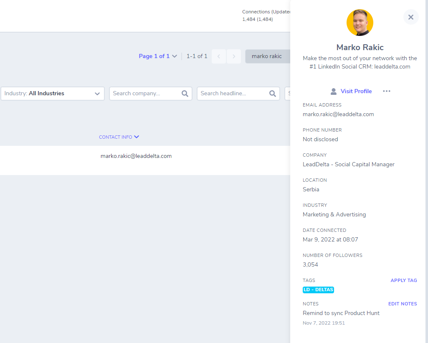Click the note timestamp Nov 7, 2022 19:51
Image resolution: width=428 pixels, height=343 pixels.
click(324, 323)
